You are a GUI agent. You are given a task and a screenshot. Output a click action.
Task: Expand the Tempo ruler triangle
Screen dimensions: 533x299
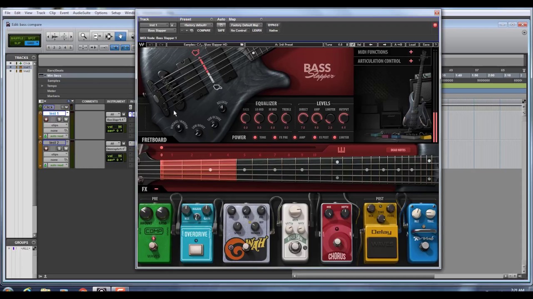(42, 86)
